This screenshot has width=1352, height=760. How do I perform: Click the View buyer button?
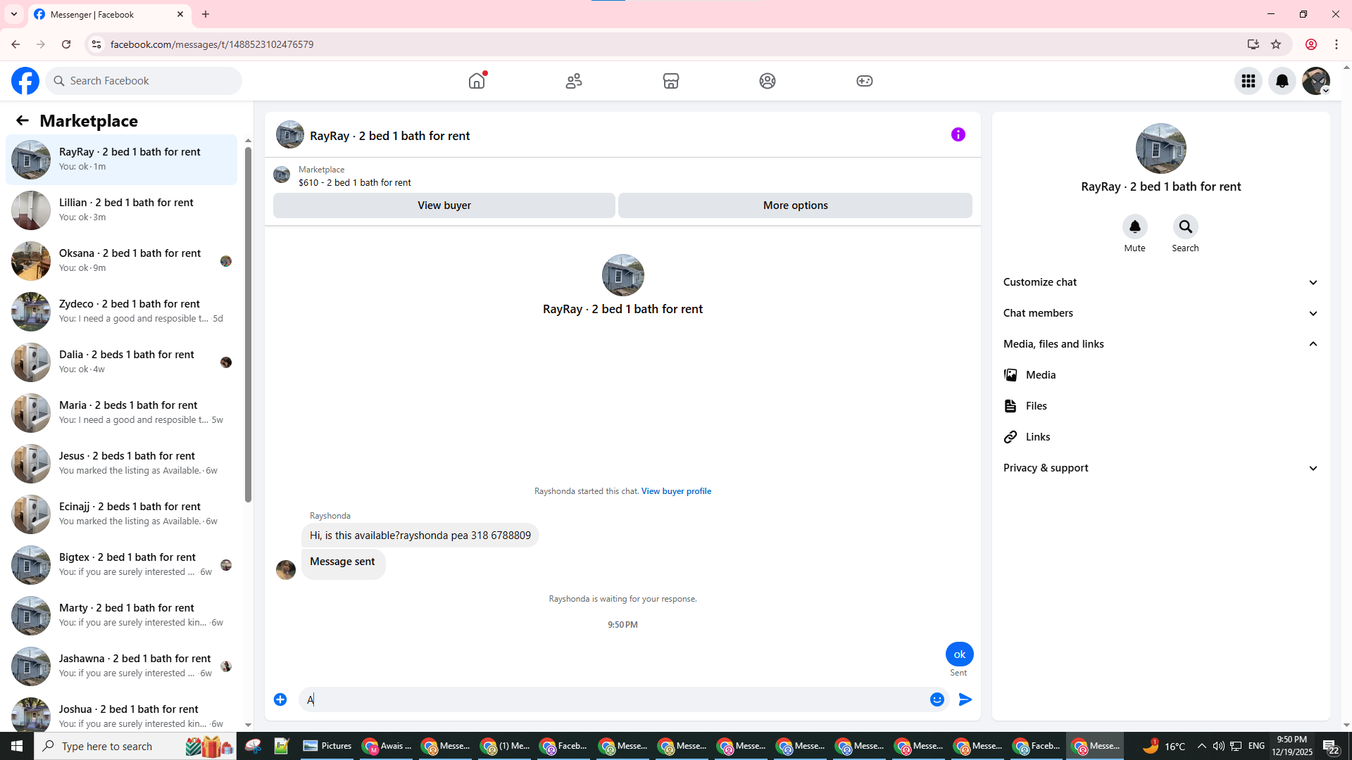tap(444, 205)
